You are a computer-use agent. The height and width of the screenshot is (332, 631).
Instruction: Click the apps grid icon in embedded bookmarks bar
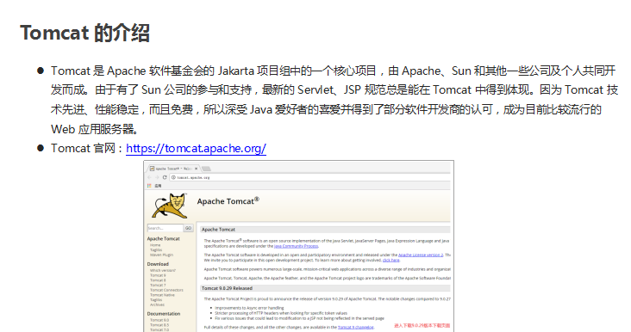149,186
